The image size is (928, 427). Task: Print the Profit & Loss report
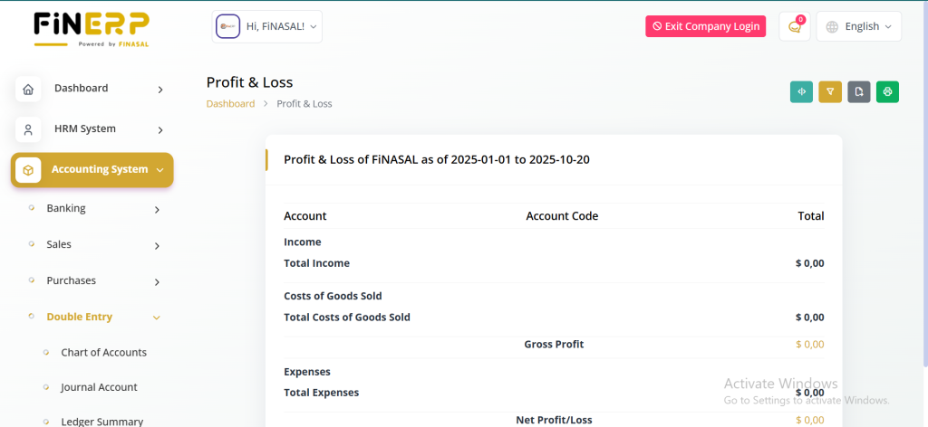[x=888, y=91]
